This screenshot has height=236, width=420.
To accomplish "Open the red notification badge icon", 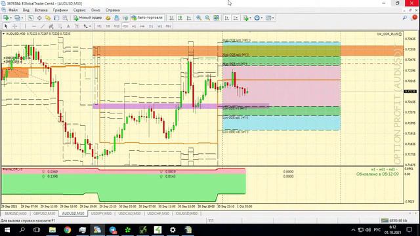I will [x=414, y=18].
